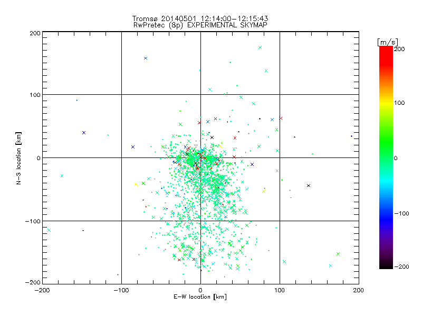Click the y-axis tick label '-200'
The height and width of the screenshot is (316, 422).
point(33,282)
